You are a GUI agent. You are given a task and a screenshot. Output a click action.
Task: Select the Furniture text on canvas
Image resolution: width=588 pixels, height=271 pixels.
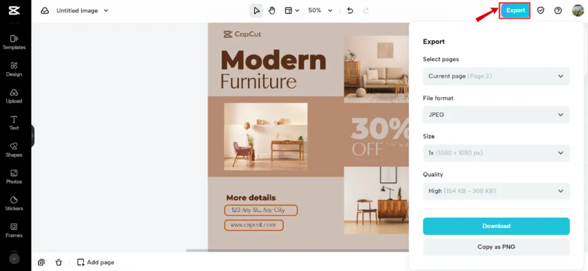coord(258,81)
